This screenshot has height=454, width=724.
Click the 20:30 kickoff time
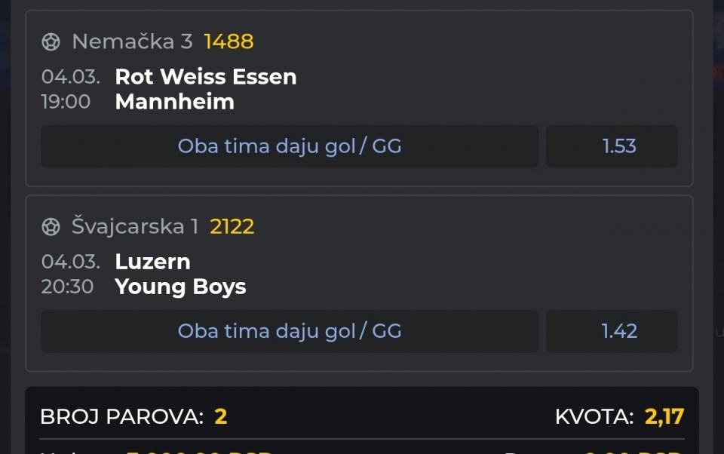pyautogui.click(x=68, y=287)
